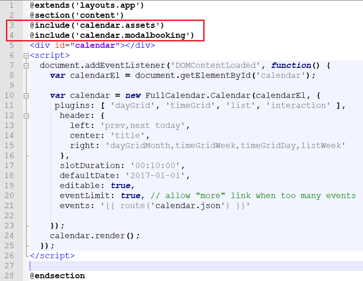Viewport: 363px width, 281px height.
Task: Click on the div id "calendar" attribute value
Action: [x=97, y=46]
